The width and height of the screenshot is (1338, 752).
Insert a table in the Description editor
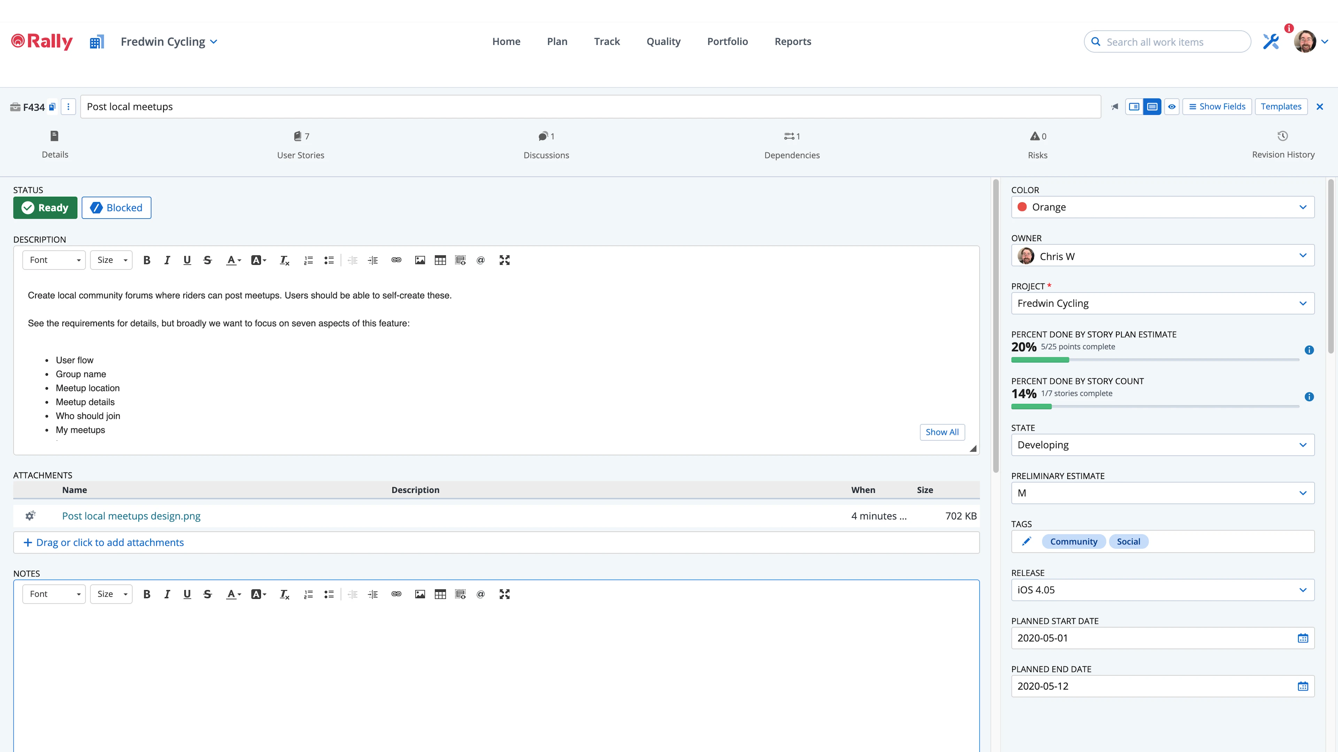point(440,260)
